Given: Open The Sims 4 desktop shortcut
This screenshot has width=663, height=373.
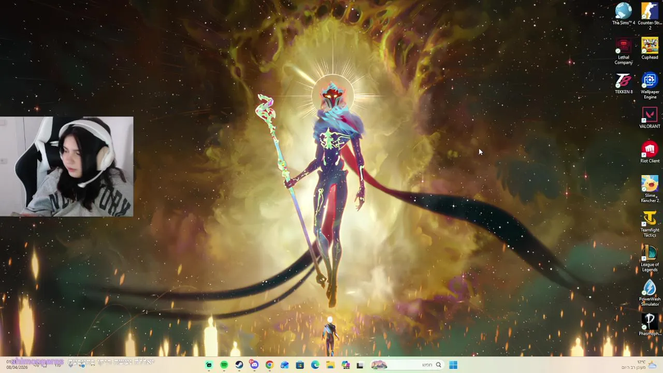Looking at the screenshot, I should tap(624, 15).
